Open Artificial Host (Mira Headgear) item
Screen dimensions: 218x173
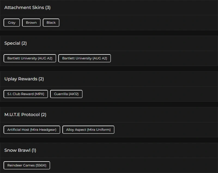pyautogui.click(x=32, y=130)
